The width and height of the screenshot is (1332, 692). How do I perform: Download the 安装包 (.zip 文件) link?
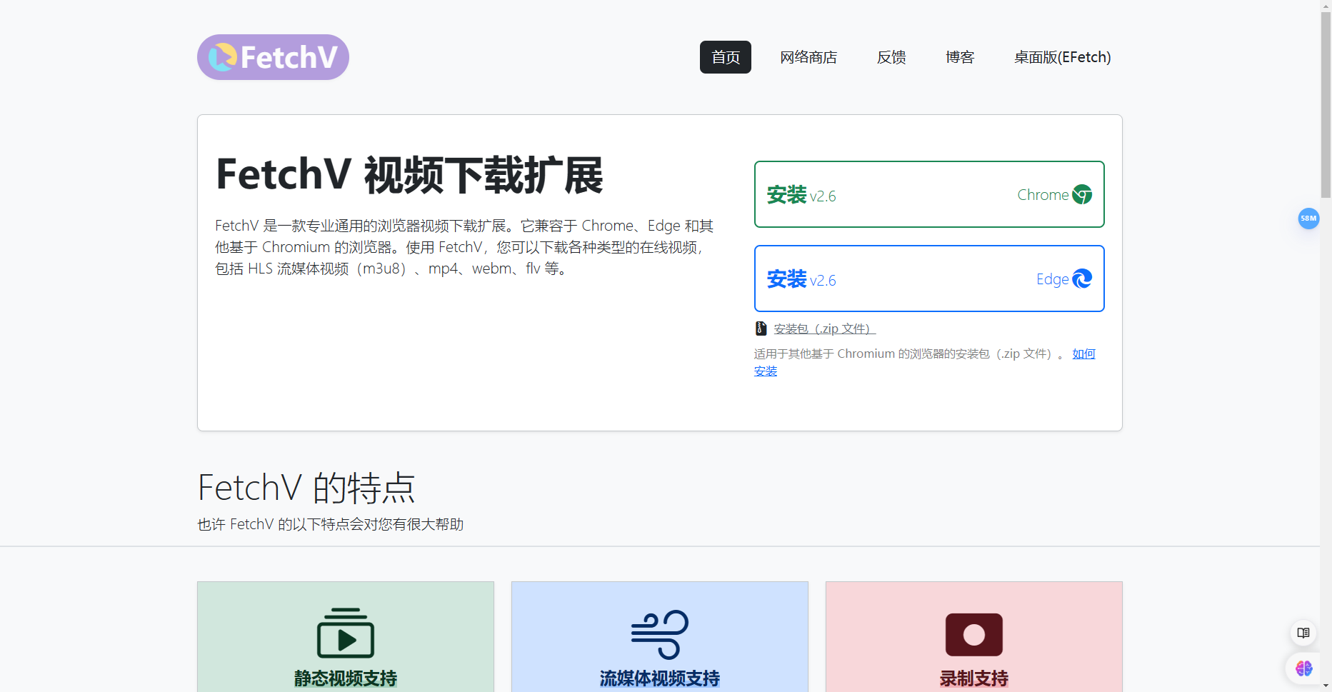[825, 329]
